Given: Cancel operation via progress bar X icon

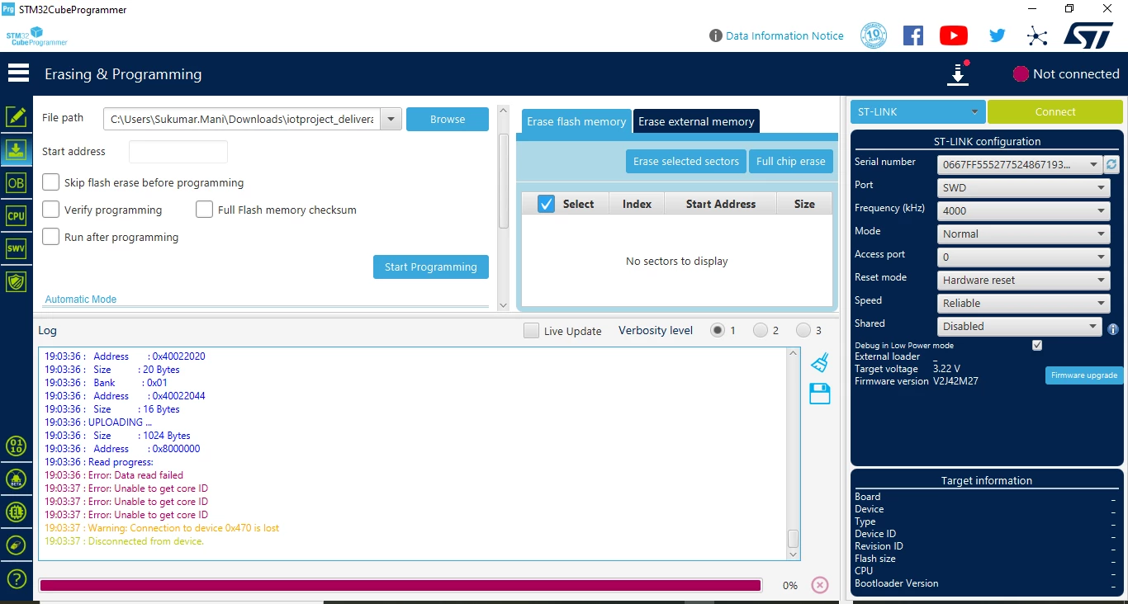Looking at the screenshot, I should [820, 585].
